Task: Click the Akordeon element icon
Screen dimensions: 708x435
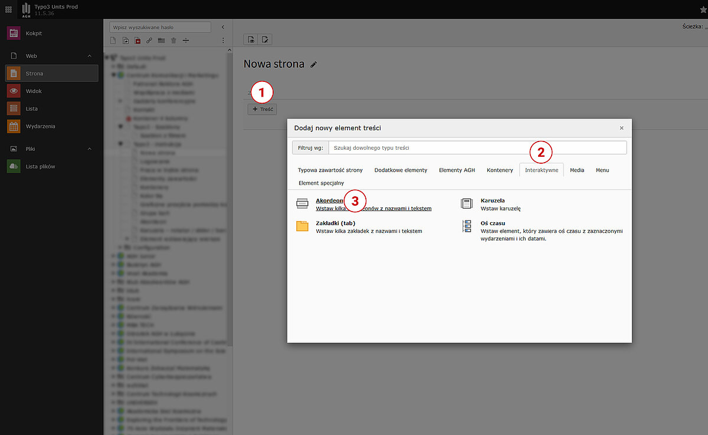Action: coord(302,204)
